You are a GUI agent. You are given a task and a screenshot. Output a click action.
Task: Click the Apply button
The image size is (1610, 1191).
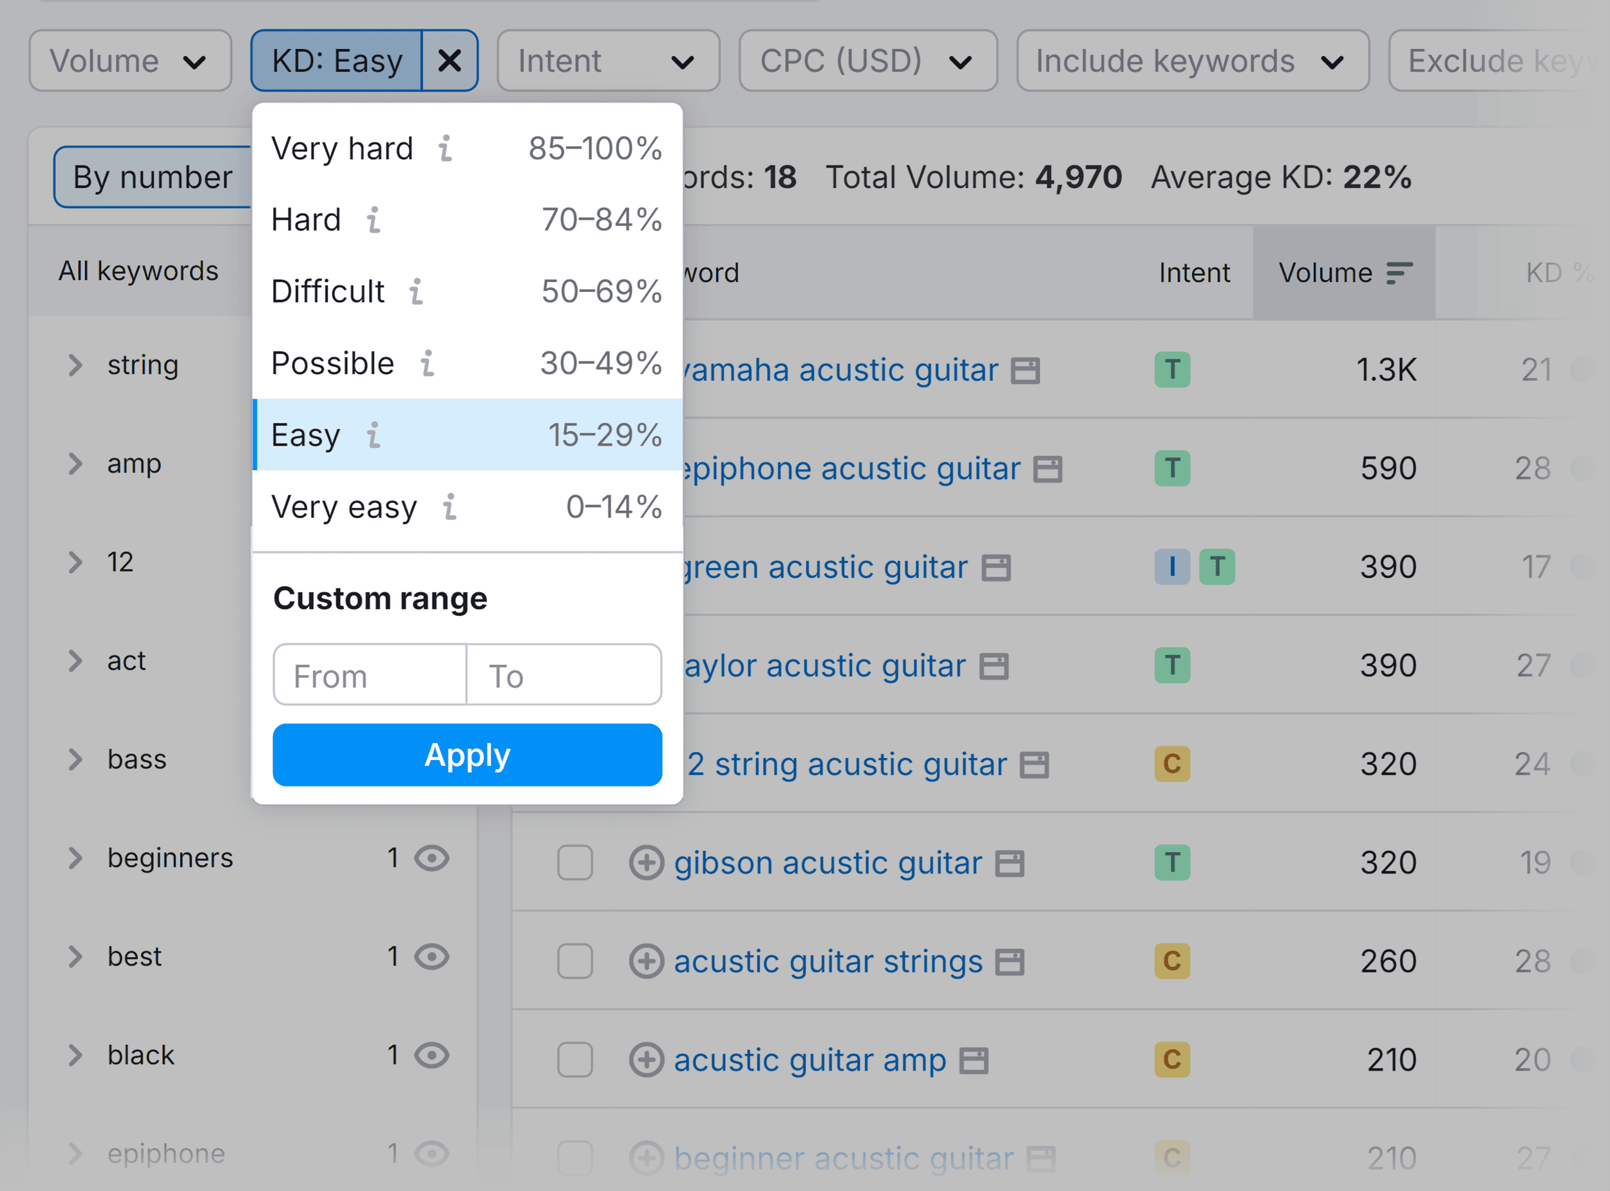click(467, 755)
